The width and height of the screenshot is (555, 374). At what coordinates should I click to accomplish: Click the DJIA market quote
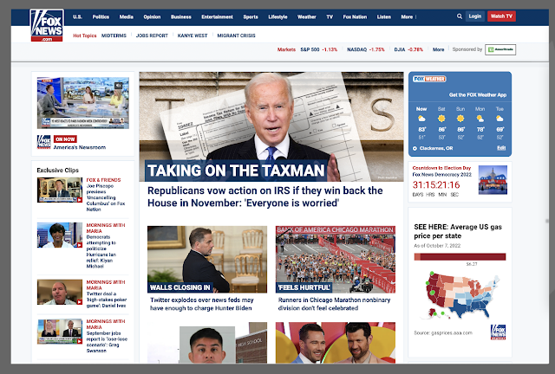[408, 49]
